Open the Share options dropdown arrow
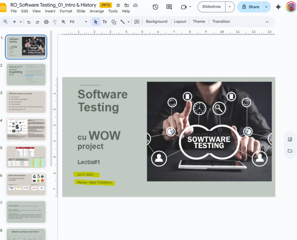This screenshot has width=297, height=240. tap(266, 7)
